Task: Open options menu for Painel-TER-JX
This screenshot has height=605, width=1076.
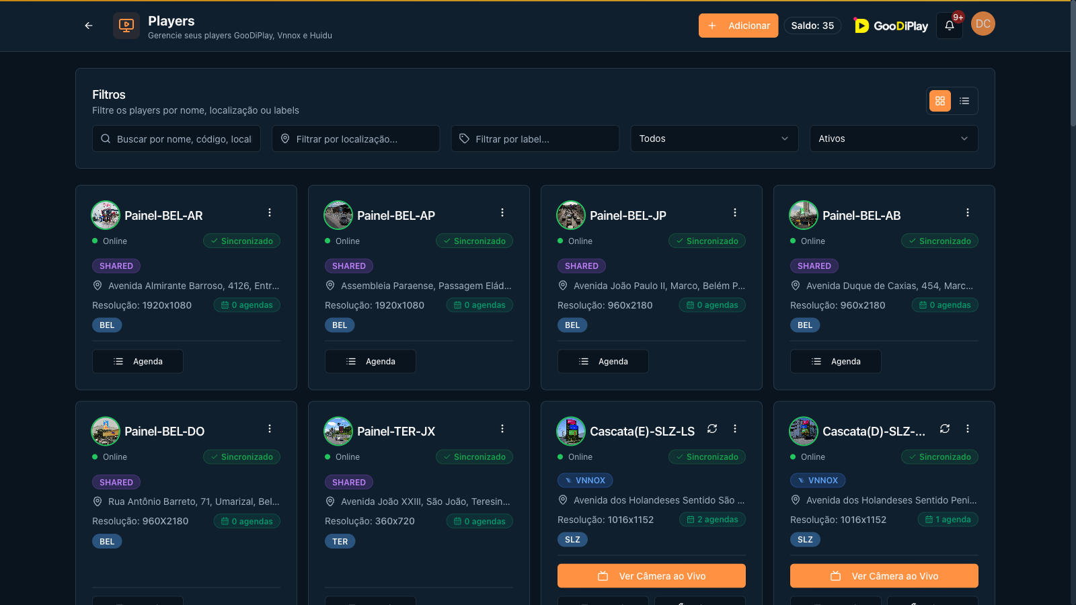Action: pyautogui.click(x=502, y=429)
